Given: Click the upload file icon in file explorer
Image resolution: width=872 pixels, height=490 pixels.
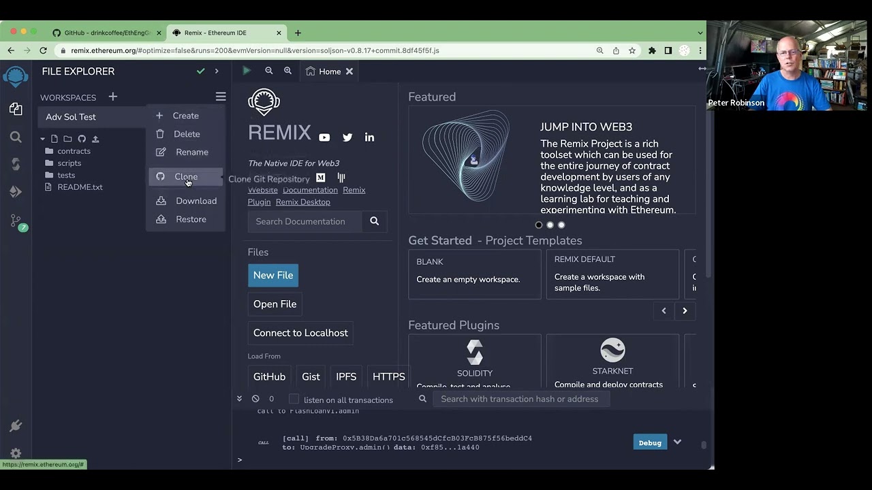Looking at the screenshot, I should (x=95, y=139).
